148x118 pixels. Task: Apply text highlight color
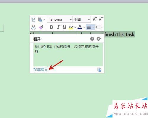[x=71, y=27]
